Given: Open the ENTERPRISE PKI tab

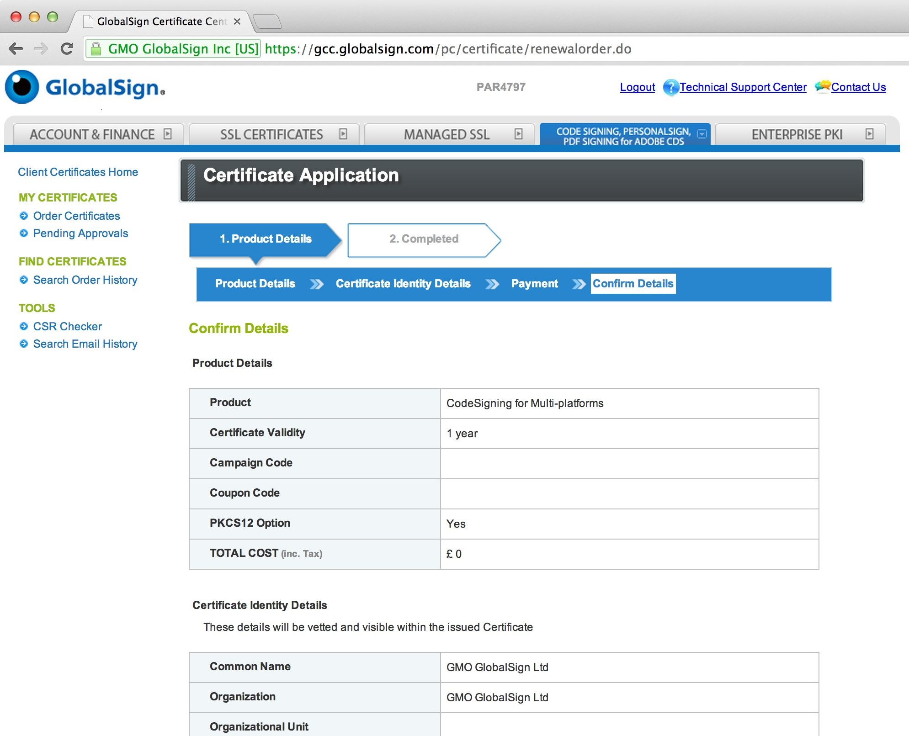Looking at the screenshot, I should [800, 134].
